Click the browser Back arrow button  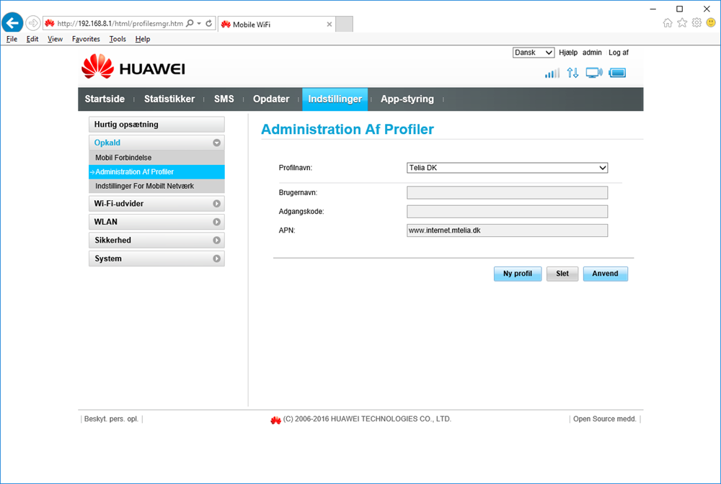(x=12, y=22)
